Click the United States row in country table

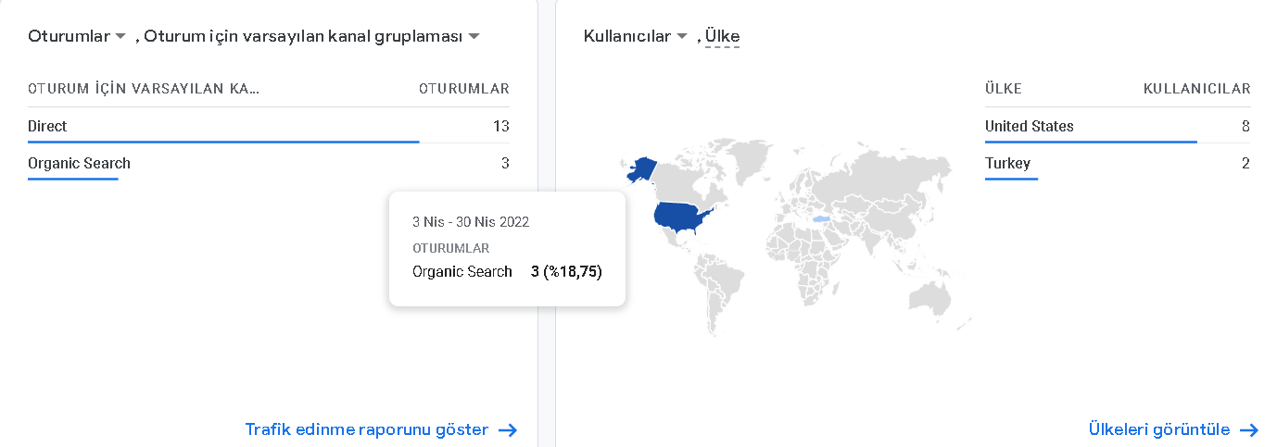[1118, 126]
